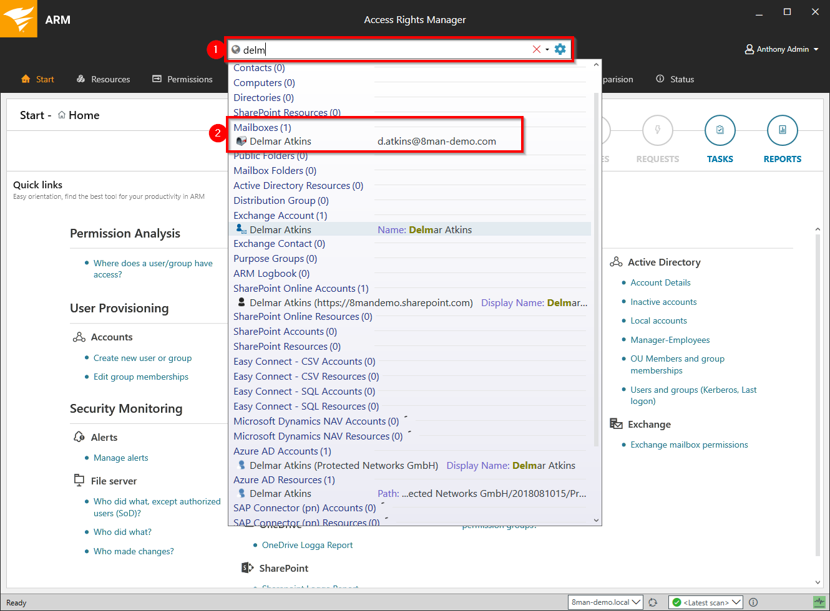
Task: Click the Mailboxes (1) category header
Action: pos(262,127)
